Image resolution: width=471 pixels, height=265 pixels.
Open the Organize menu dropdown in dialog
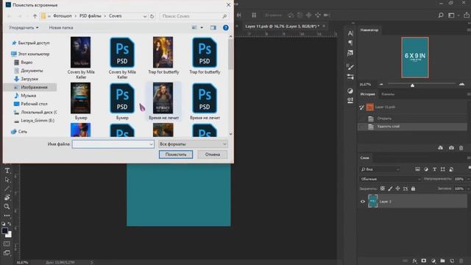tap(24, 28)
